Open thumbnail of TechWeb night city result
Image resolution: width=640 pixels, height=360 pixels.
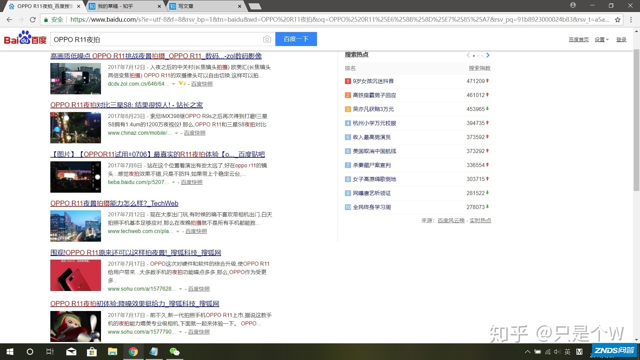(x=76, y=226)
